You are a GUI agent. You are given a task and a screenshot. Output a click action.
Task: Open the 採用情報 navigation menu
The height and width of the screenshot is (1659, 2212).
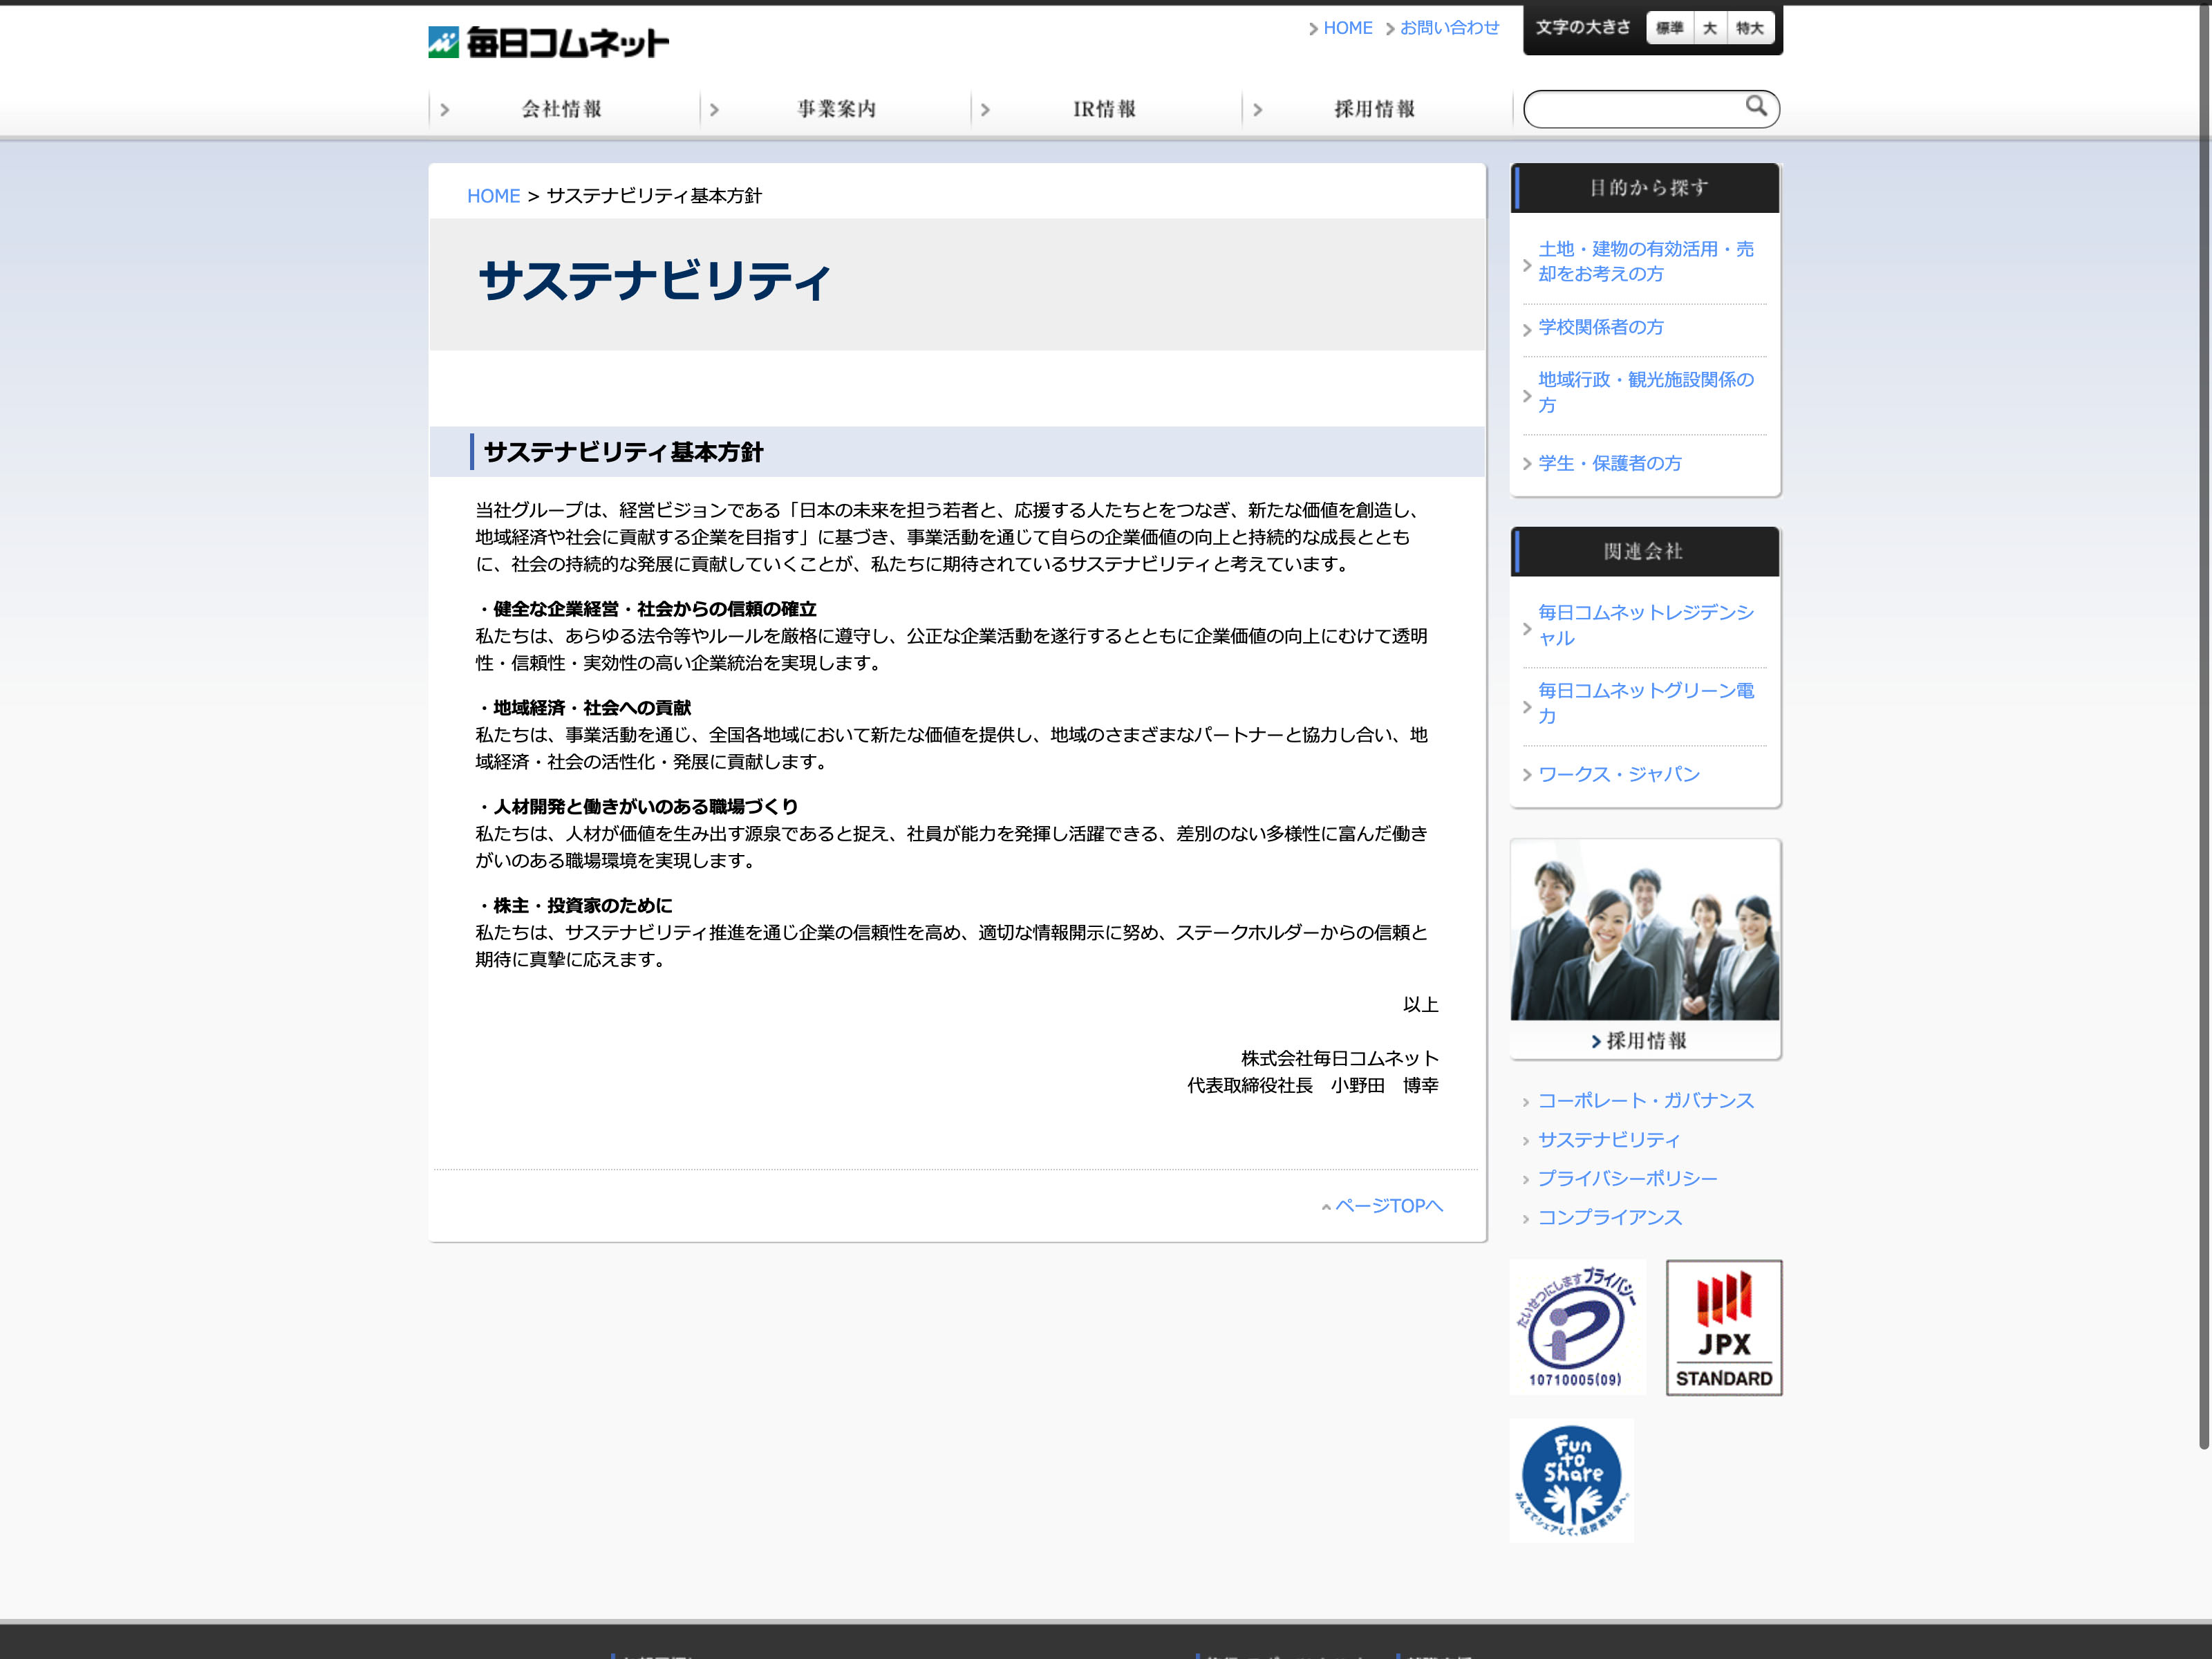point(1374,109)
